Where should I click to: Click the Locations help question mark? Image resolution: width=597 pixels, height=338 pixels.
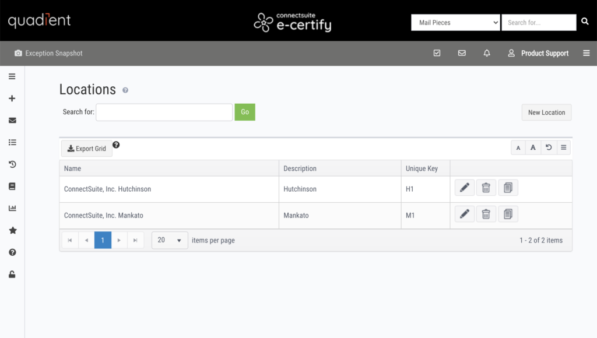click(x=126, y=91)
